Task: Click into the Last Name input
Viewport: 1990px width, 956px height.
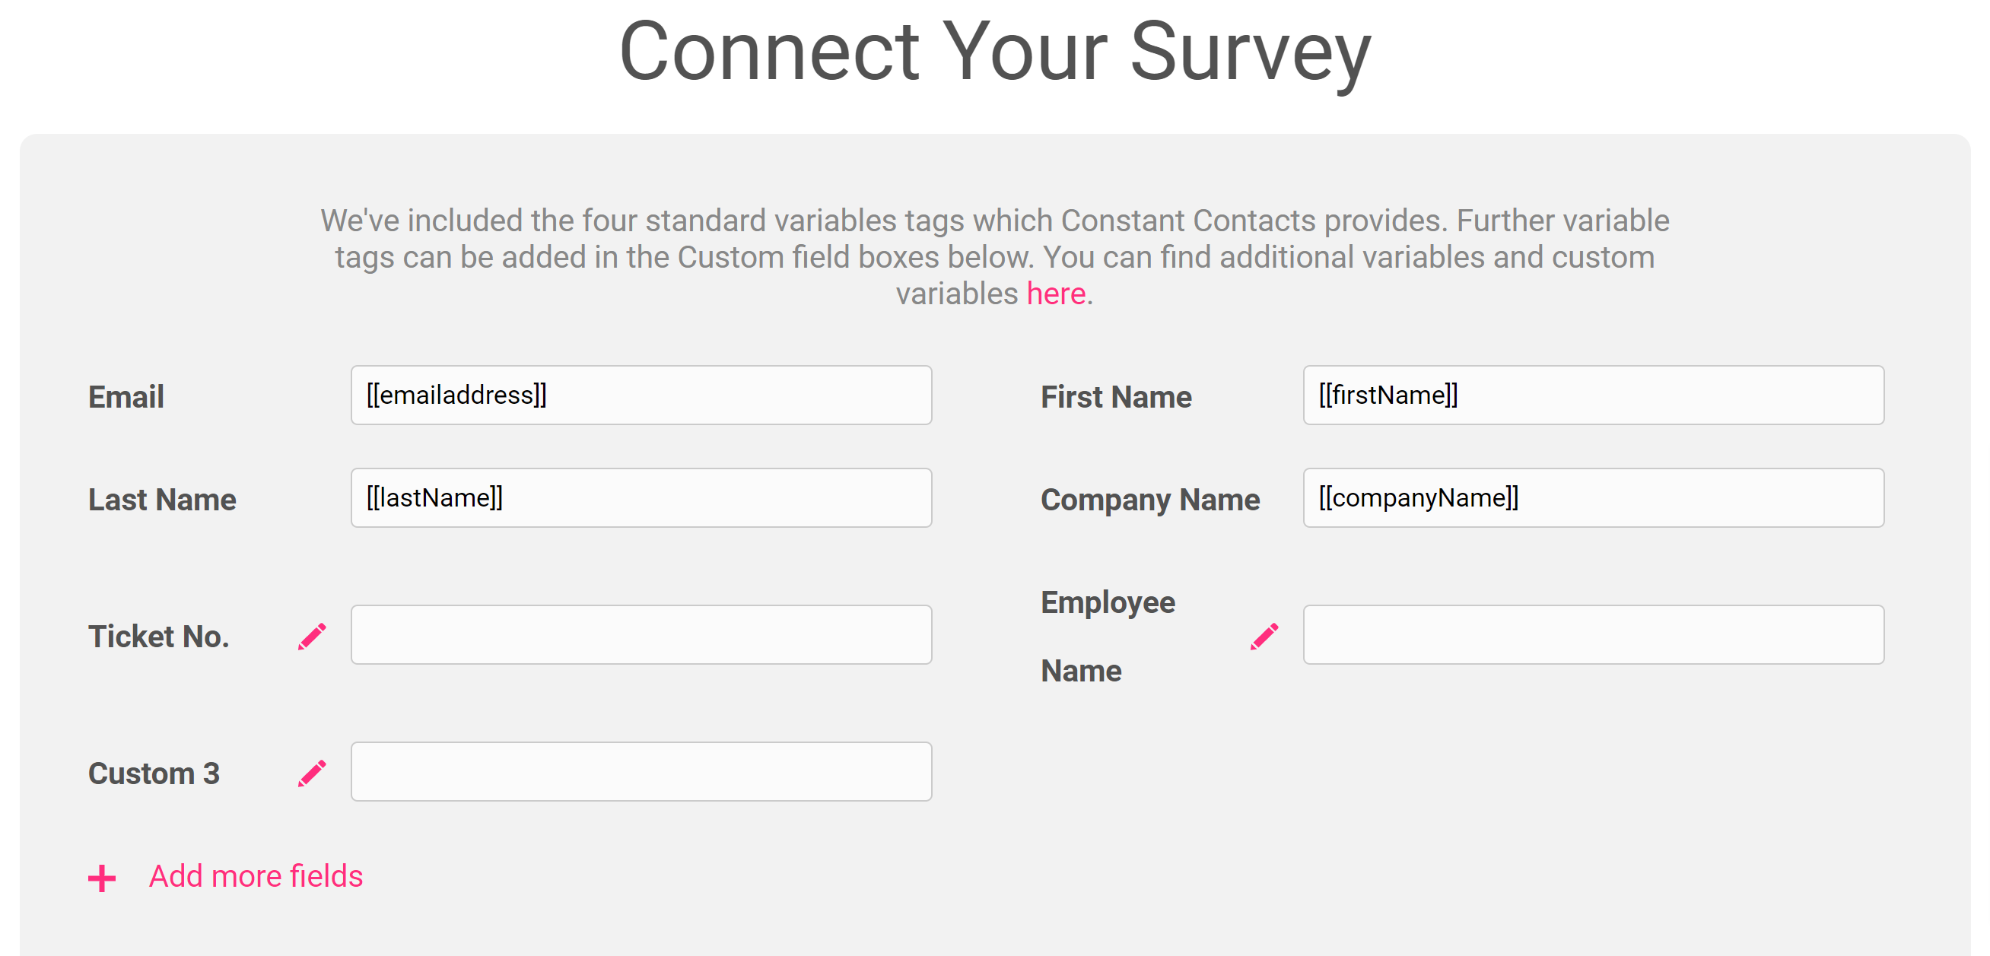Action: [x=641, y=498]
